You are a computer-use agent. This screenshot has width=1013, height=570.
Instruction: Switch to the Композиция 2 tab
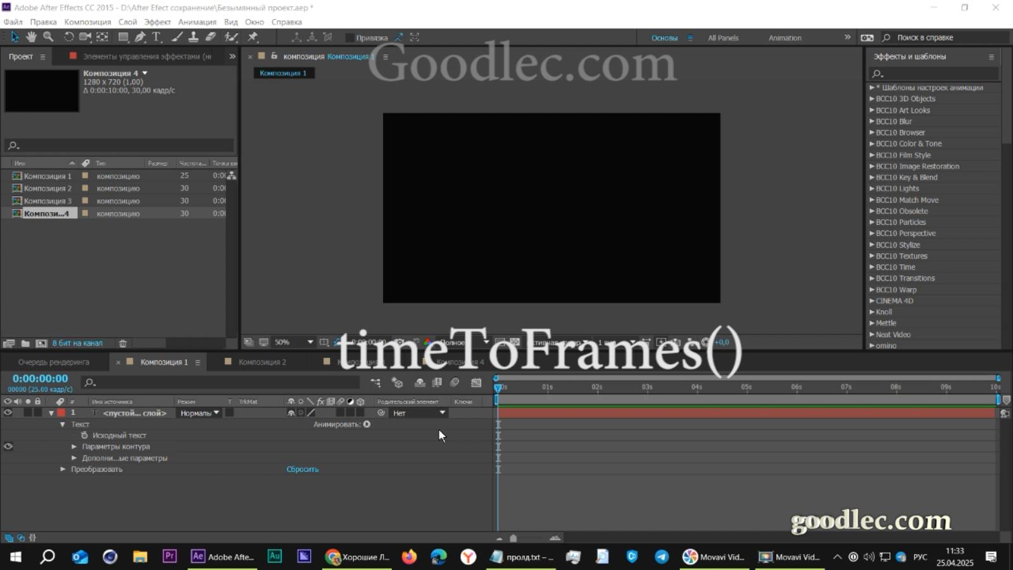pyautogui.click(x=262, y=362)
